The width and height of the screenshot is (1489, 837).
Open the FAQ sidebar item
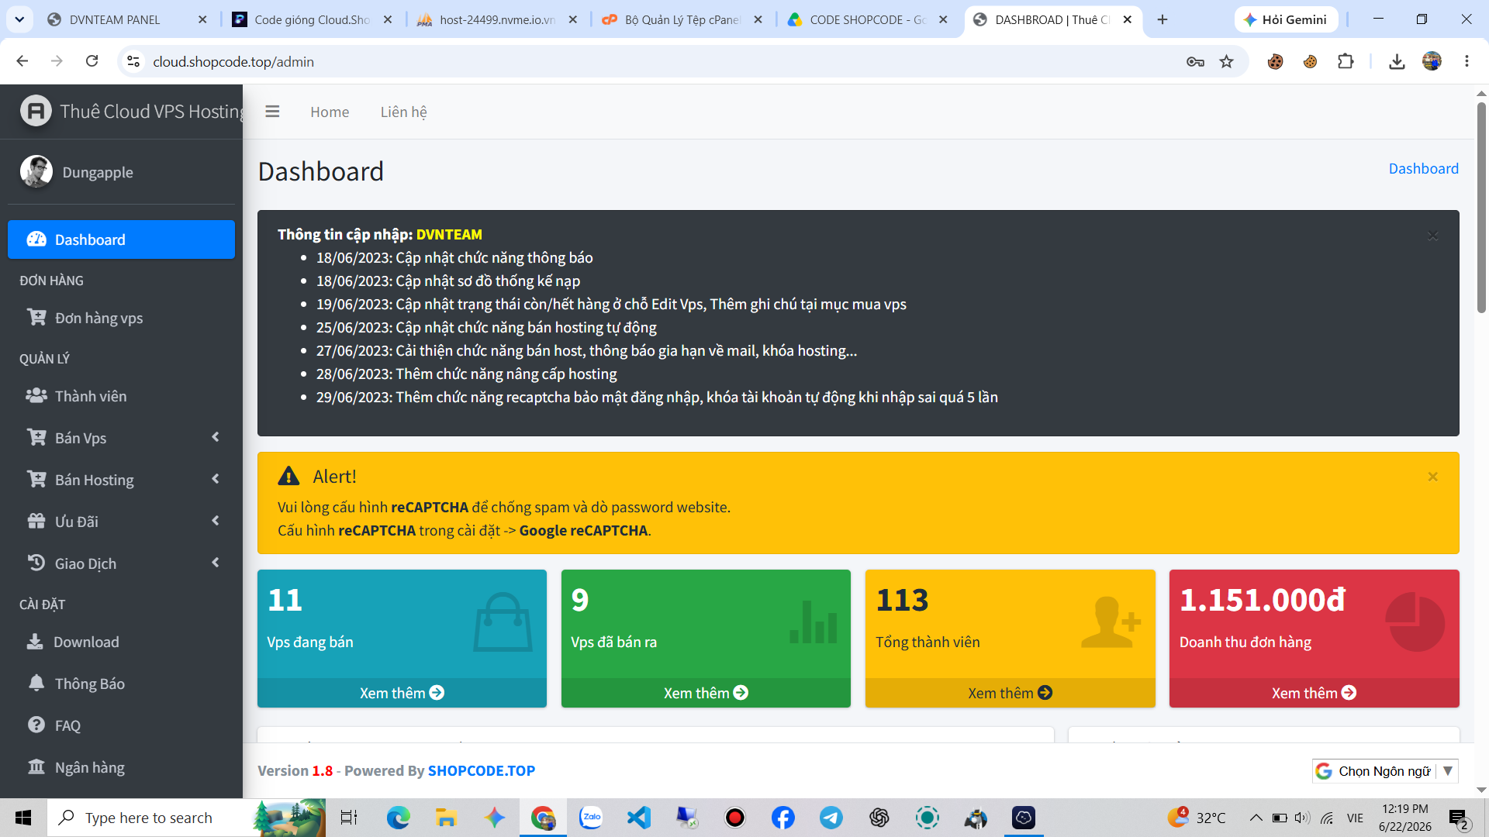click(121, 725)
